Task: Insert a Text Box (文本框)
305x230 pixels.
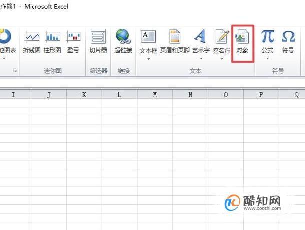Action: (x=148, y=42)
